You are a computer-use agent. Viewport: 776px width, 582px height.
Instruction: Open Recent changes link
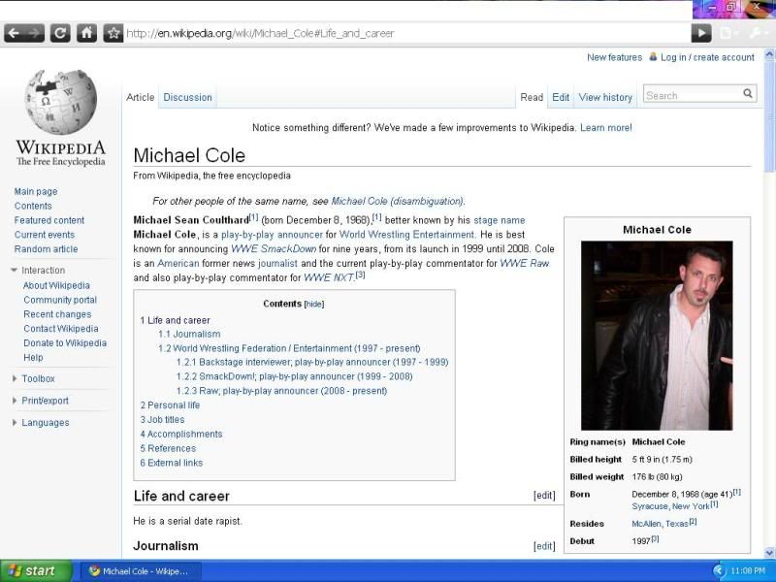[57, 314]
